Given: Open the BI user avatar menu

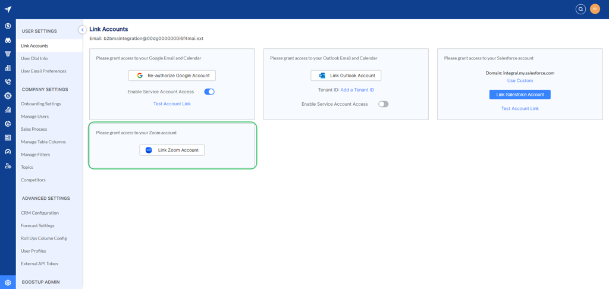Looking at the screenshot, I should click(x=595, y=9).
